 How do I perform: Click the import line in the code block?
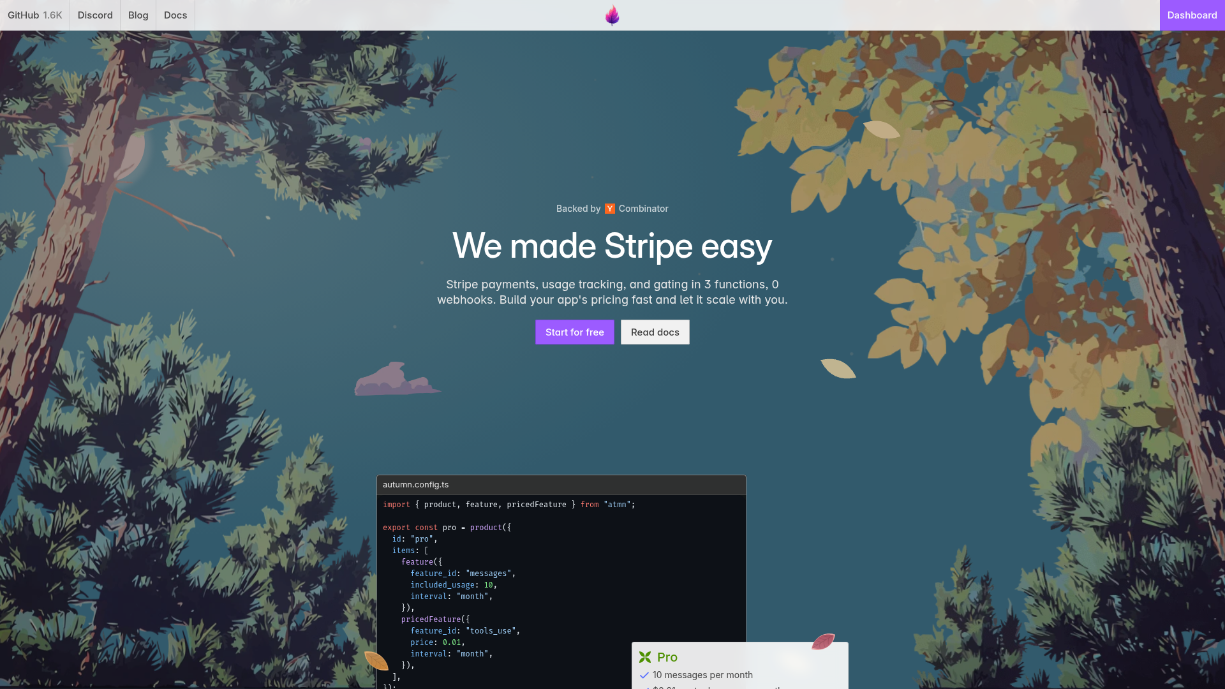click(x=509, y=505)
